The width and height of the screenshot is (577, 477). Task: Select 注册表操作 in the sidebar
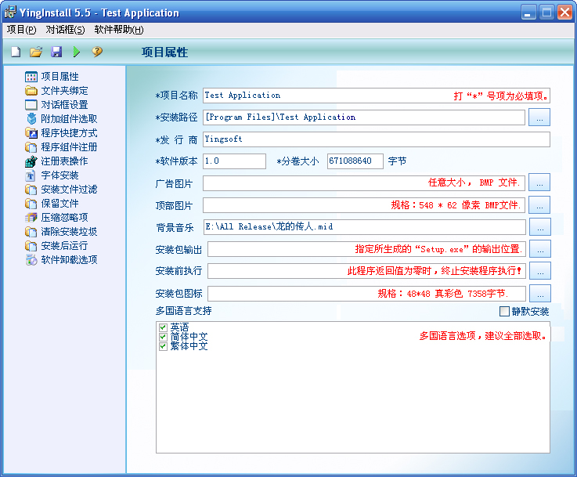tap(64, 161)
